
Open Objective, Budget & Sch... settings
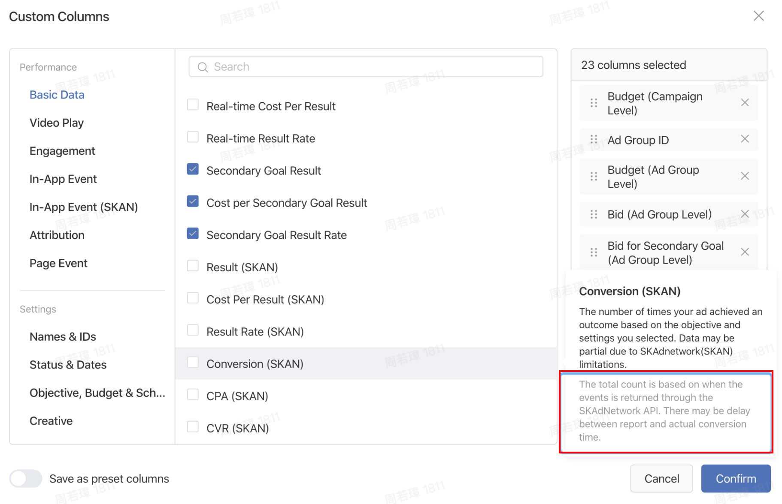[97, 393]
